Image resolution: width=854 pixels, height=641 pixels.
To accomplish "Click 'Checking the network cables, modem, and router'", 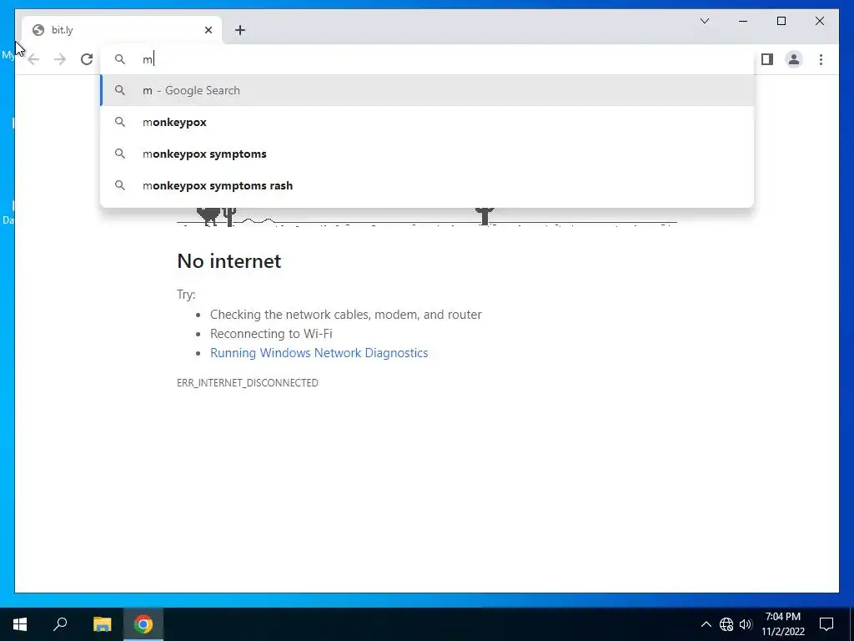I will click(346, 315).
